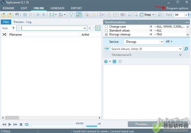Open the sort order dropdown arrow
191x133 pixels.
pyautogui.click(x=65, y=15)
